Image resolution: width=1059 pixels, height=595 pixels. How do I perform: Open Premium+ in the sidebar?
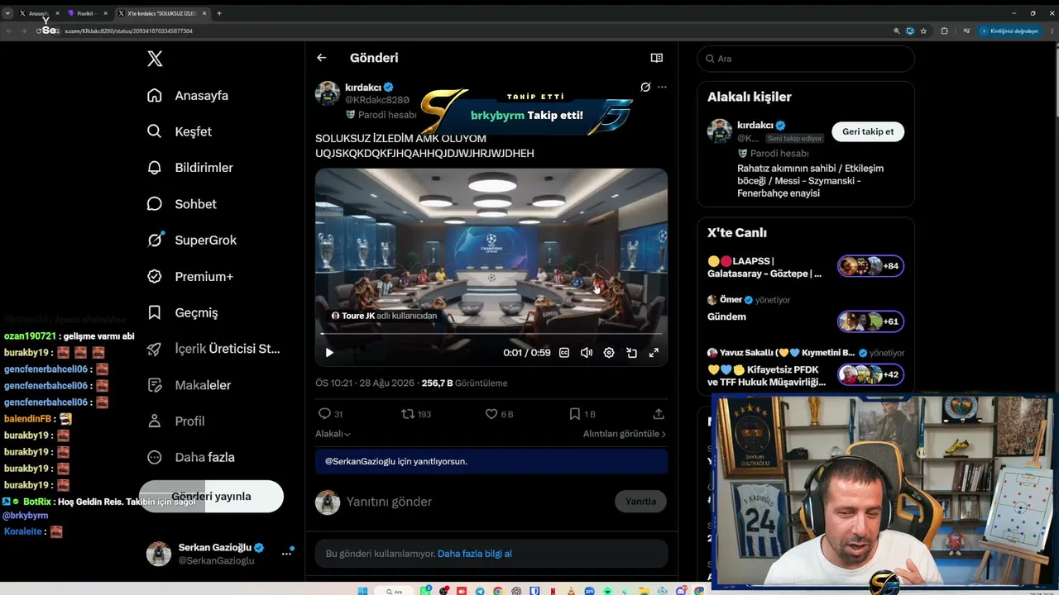[190, 277]
